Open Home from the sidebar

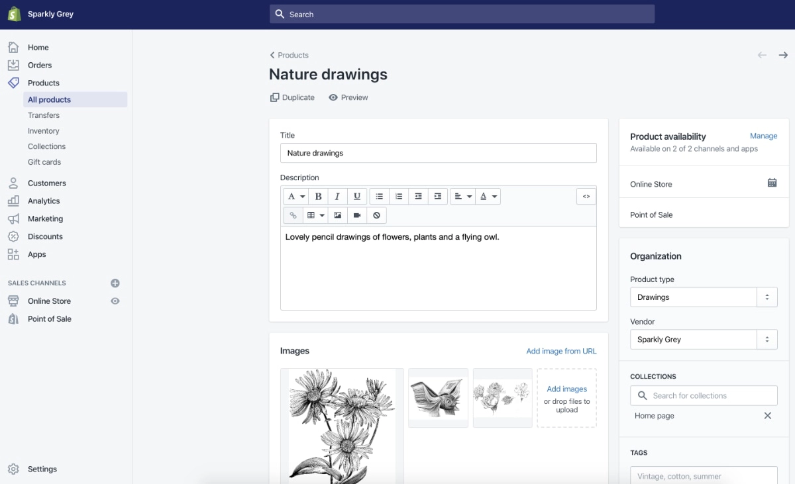tap(38, 48)
